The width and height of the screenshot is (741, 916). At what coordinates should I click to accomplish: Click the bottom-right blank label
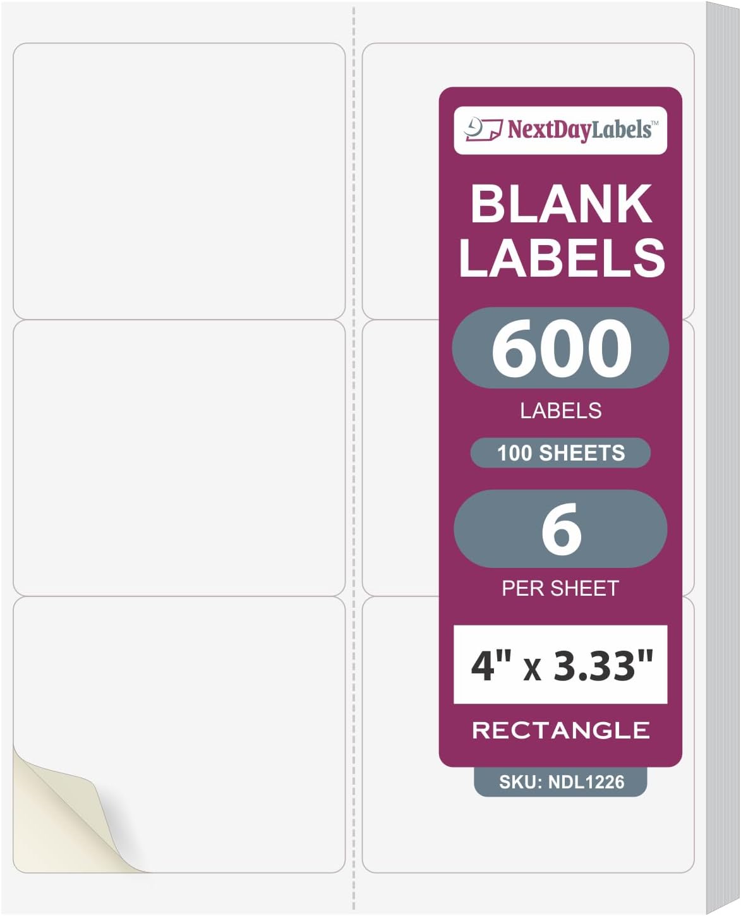tap(401, 758)
